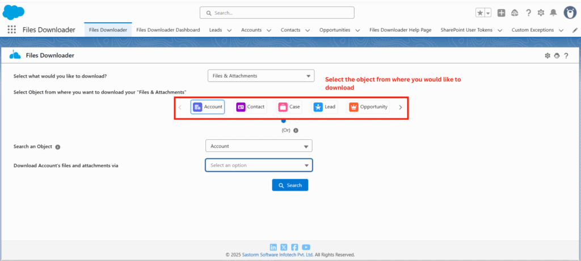Open the panel help question mark

[x=566, y=56]
